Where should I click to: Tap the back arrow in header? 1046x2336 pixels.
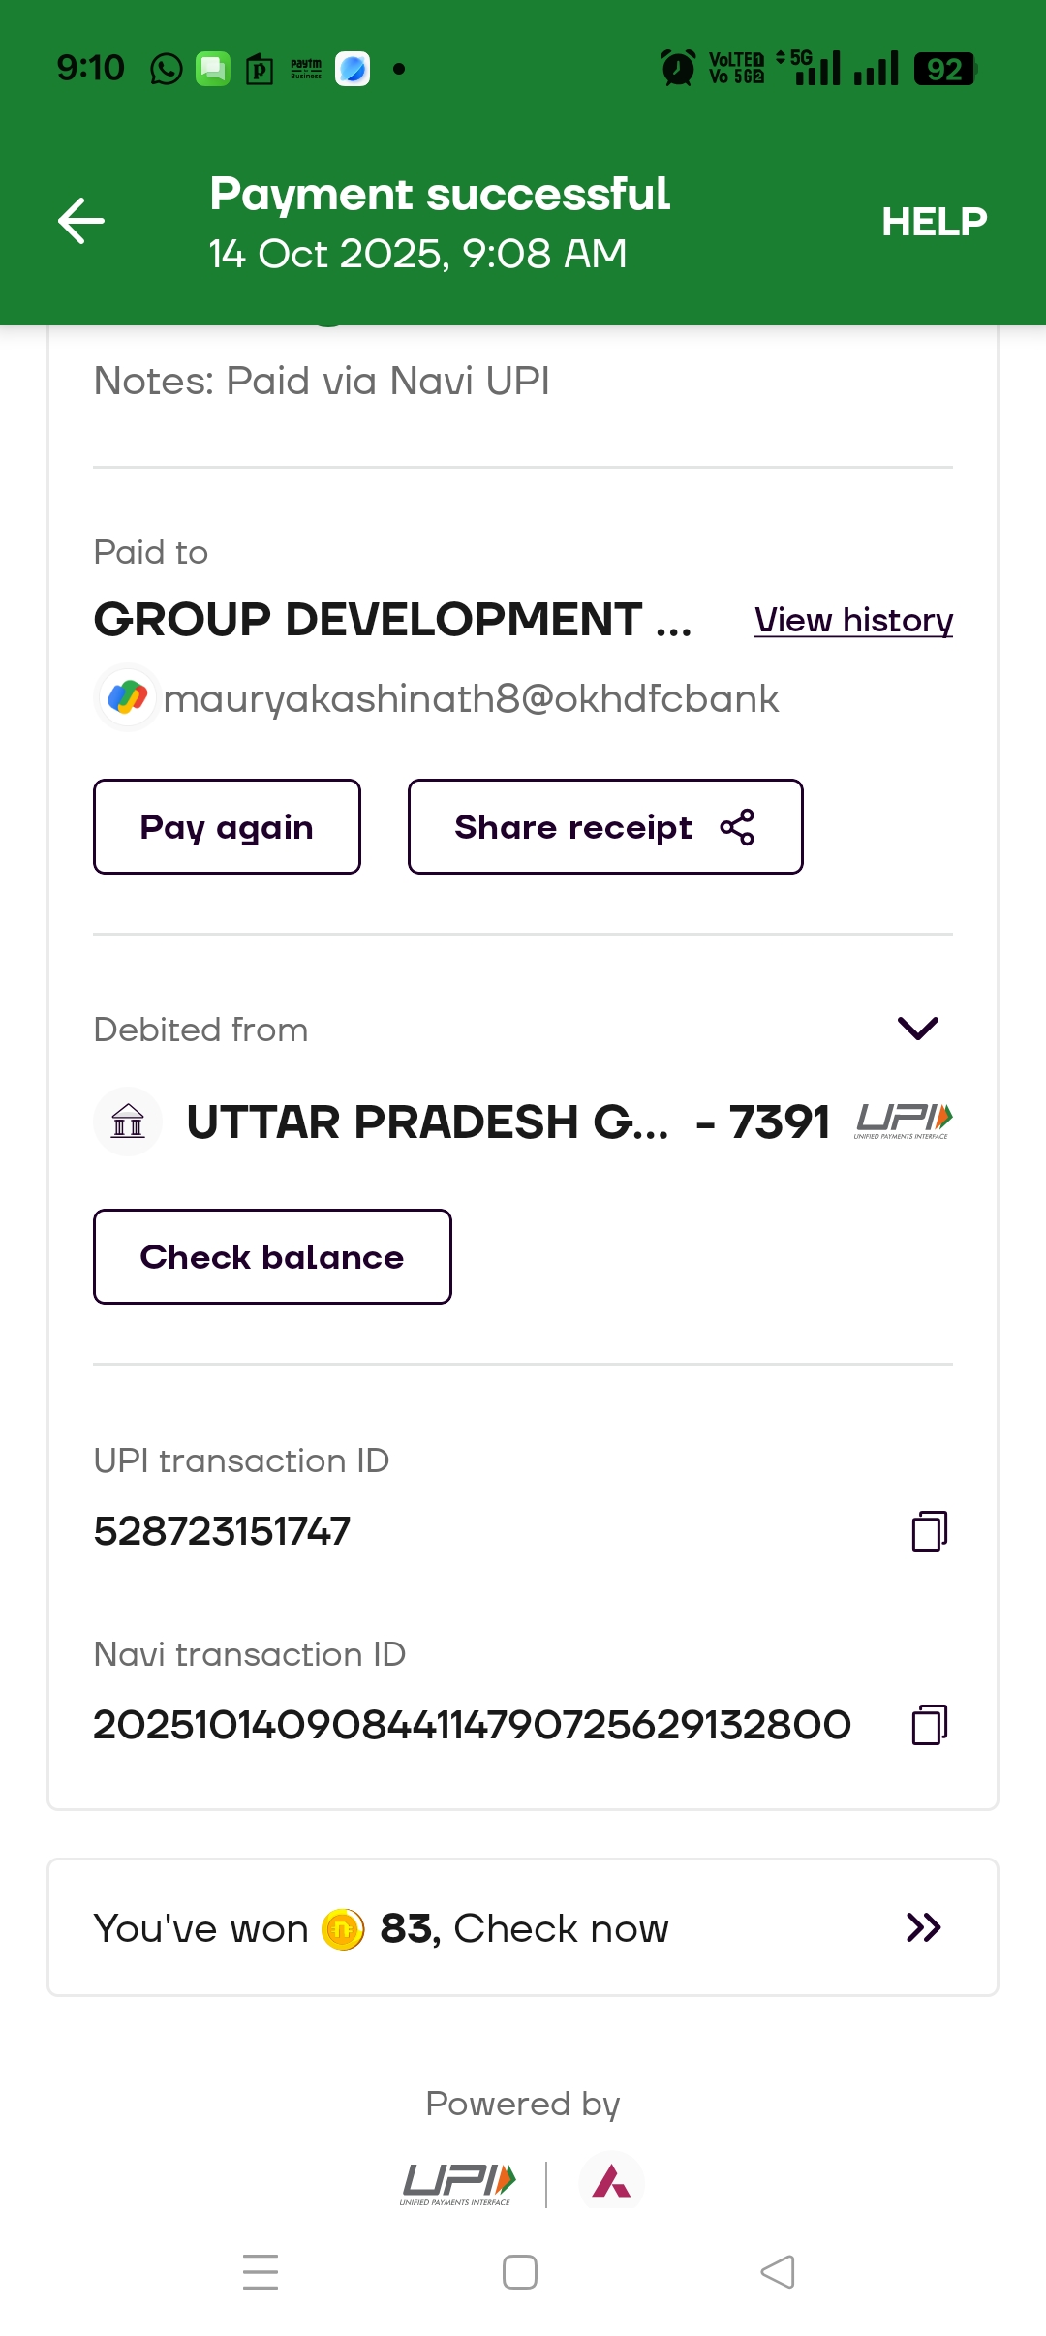pyautogui.click(x=81, y=221)
